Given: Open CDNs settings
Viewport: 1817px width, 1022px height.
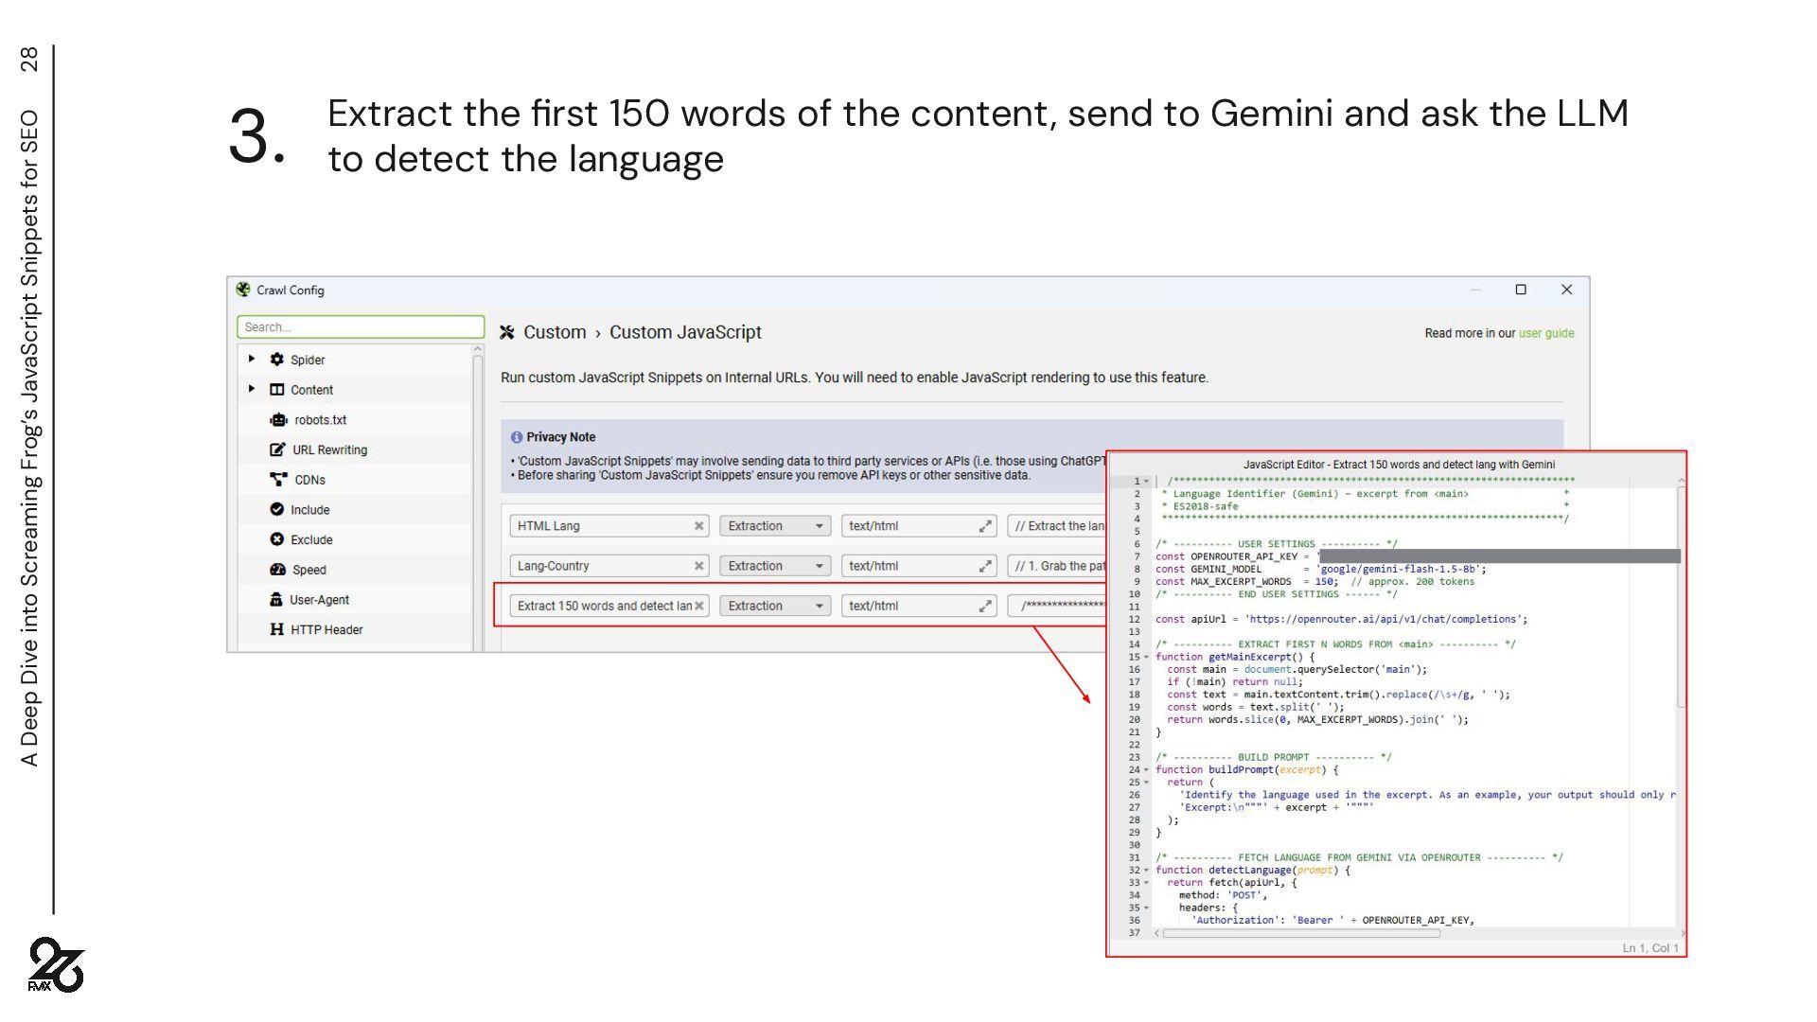Looking at the screenshot, I should point(309,480).
